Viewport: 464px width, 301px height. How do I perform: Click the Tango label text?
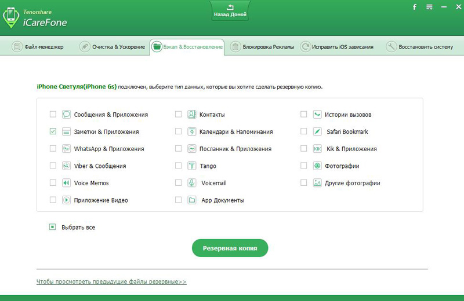coord(208,166)
